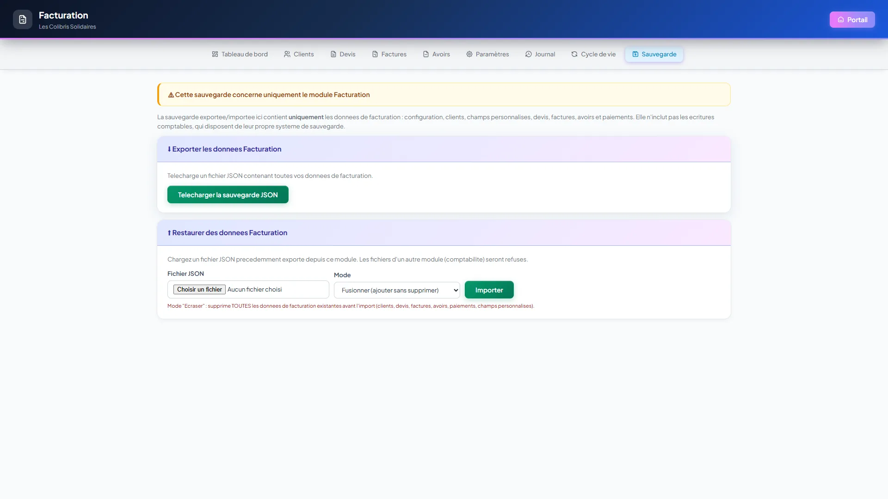888x499 pixels.
Task: Click the warning triangle icon in alert banner
Action: tap(171, 95)
